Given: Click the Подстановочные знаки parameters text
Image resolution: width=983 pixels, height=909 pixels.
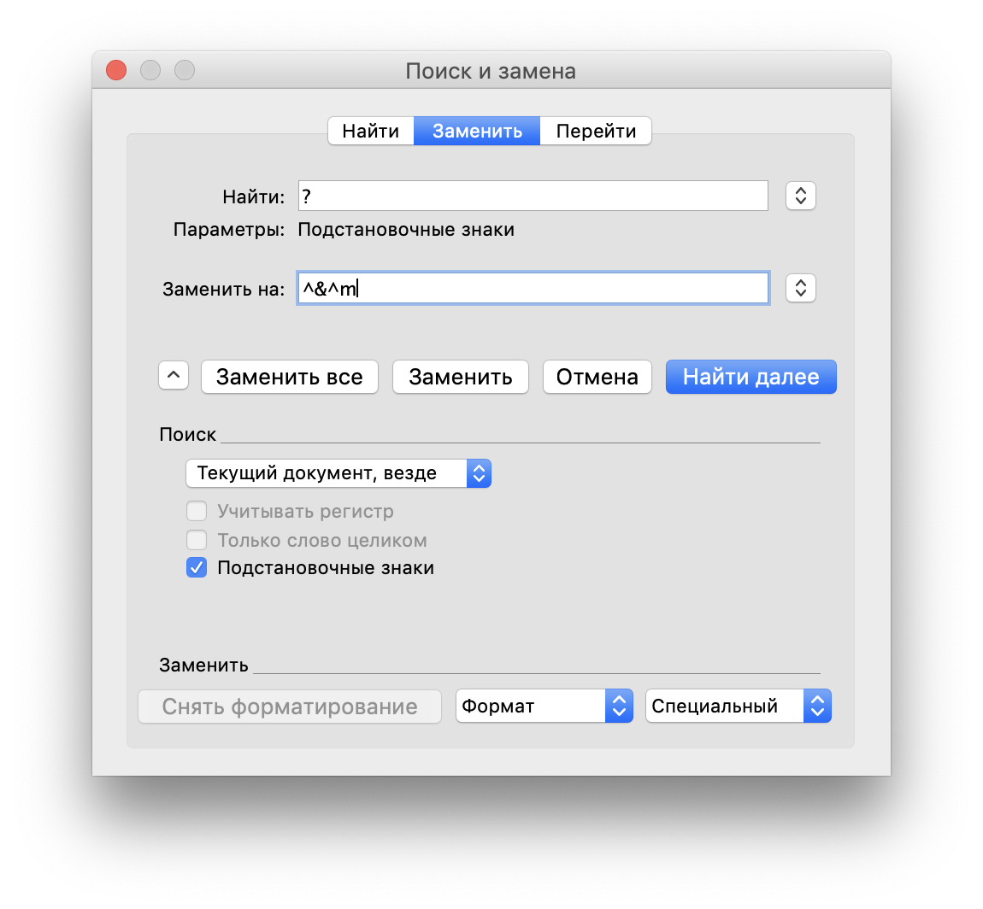Looking at the screenshot, I should pyautogui.click(x=406, y=229).
